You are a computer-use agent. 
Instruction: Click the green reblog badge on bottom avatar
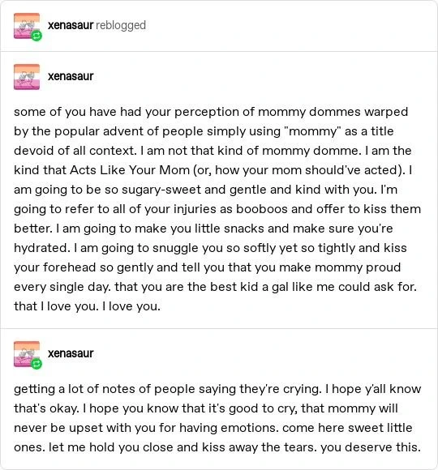[36, 364]
